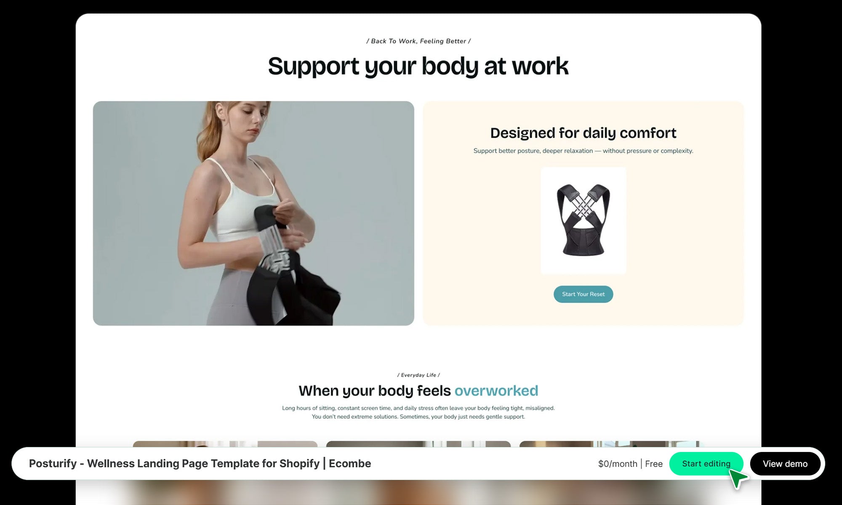Open the third lifestyle card thumbnail

[x=612, y=444]
